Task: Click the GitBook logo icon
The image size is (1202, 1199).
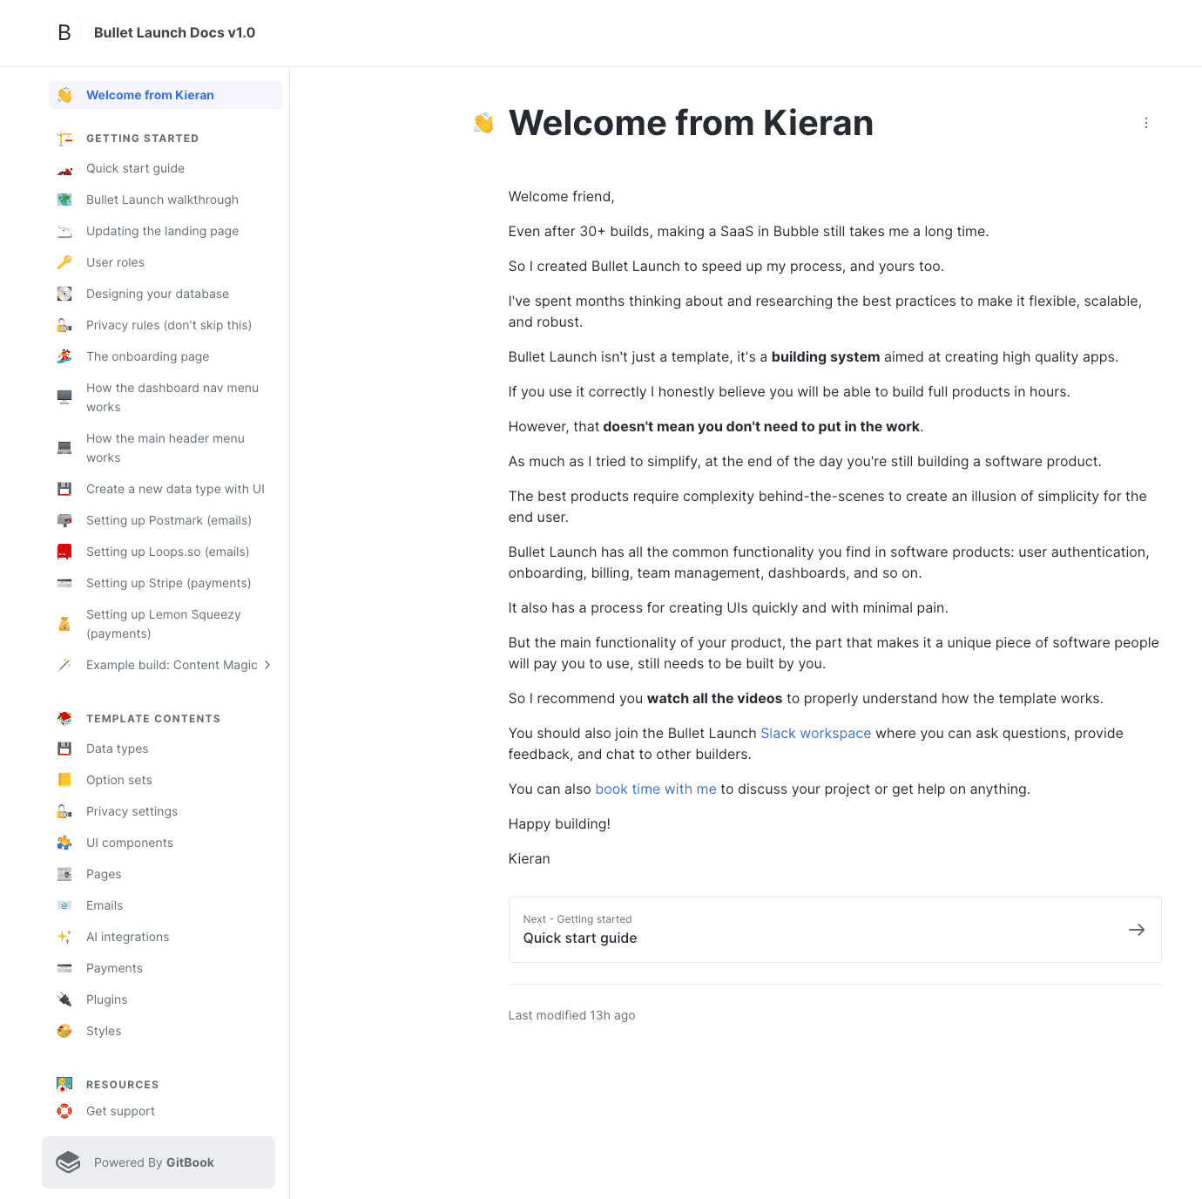Action: pos(68,1162)
